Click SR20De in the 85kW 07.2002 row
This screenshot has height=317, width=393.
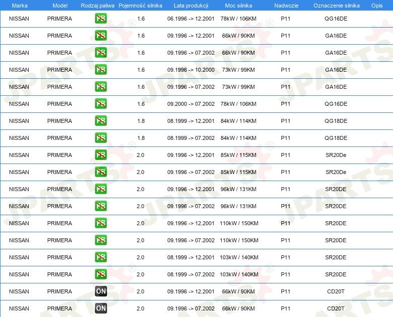coord(336,172)
